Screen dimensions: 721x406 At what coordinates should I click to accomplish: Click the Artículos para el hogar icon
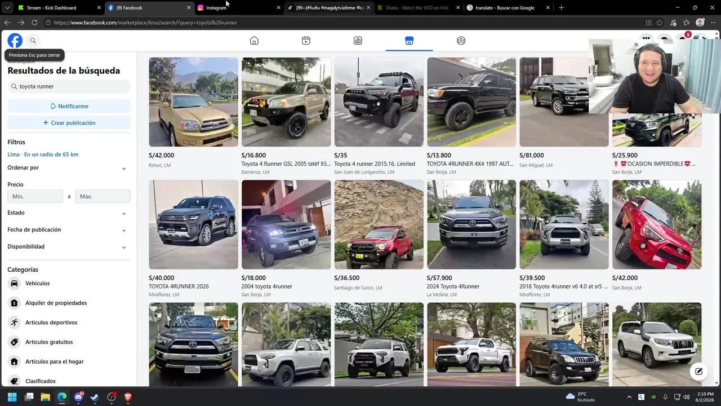click(x=14, y=361)
